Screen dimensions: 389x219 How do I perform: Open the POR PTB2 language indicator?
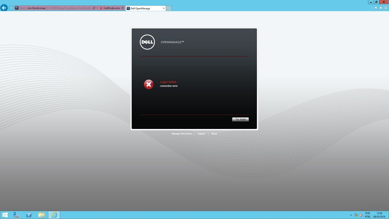coord(368,215)
